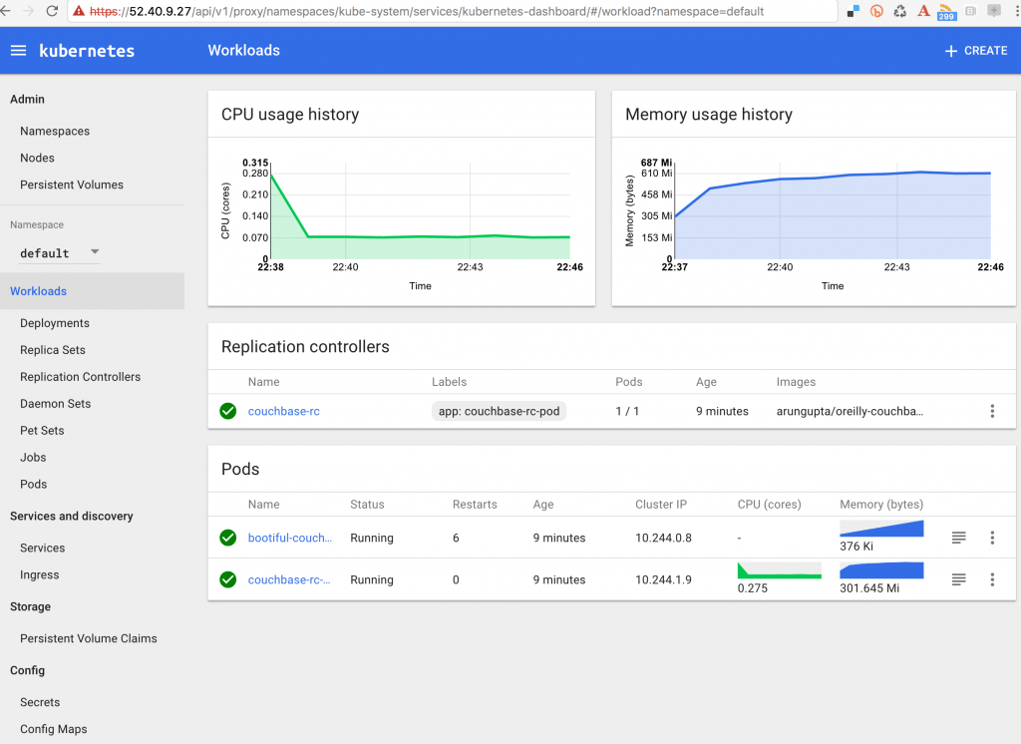Go forward in browser history
This screenshot has height=744, width=1021.
point(29,11)
